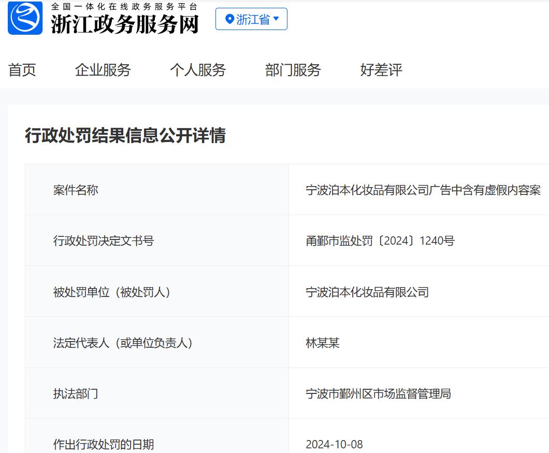Click the enforcement department 宁波市鄞州区市场监督管理局
Viewport: 549px width, 453px height.
378,394
